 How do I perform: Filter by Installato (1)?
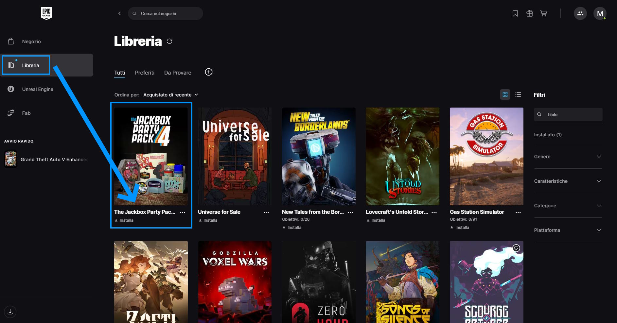[548, 135]
